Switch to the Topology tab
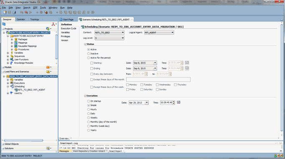The width and height of the screenshot is (285, 159). pos(35,20)
